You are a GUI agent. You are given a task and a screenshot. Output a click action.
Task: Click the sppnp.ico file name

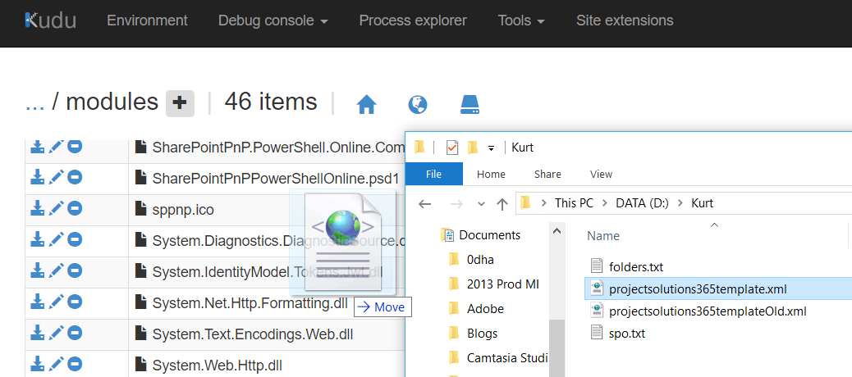click(x=183, y=209)
